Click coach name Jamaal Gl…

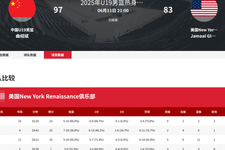[x=203, y=36]
